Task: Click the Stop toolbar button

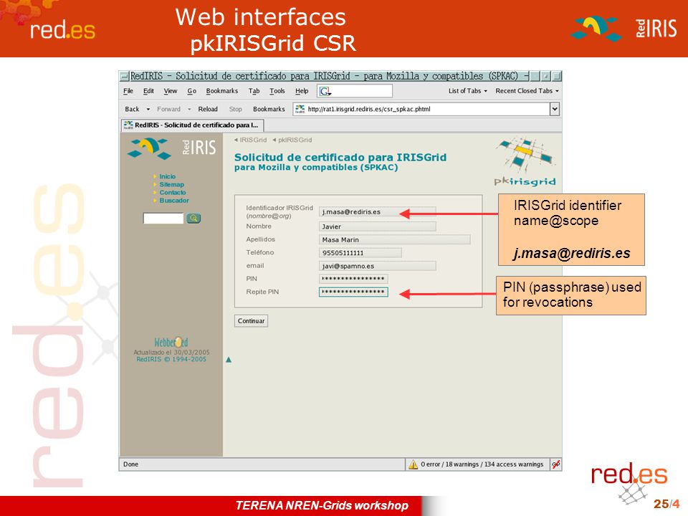Action: coord(235,109)
